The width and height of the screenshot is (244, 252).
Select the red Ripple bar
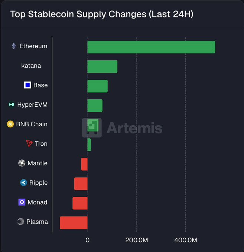[81, 184]
